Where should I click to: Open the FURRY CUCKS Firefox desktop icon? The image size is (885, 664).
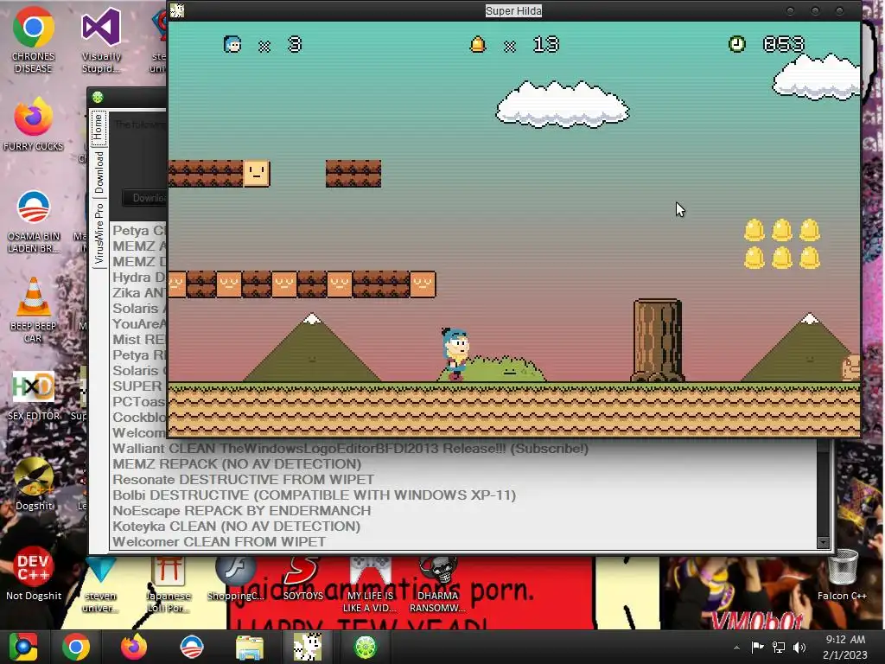[x=34, y=124]
